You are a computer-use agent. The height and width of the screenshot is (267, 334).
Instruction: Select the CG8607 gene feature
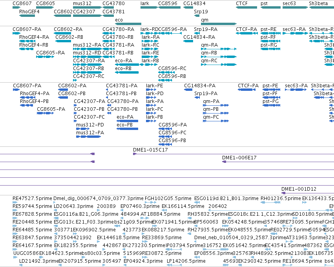coord(16,7)
